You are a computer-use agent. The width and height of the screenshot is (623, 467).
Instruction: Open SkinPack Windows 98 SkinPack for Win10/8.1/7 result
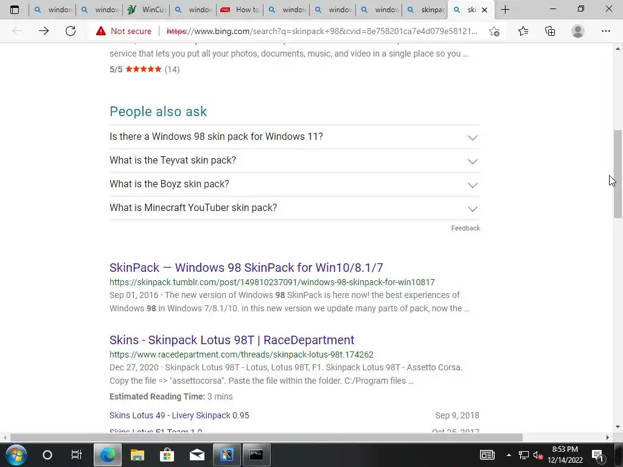point(246,268)
